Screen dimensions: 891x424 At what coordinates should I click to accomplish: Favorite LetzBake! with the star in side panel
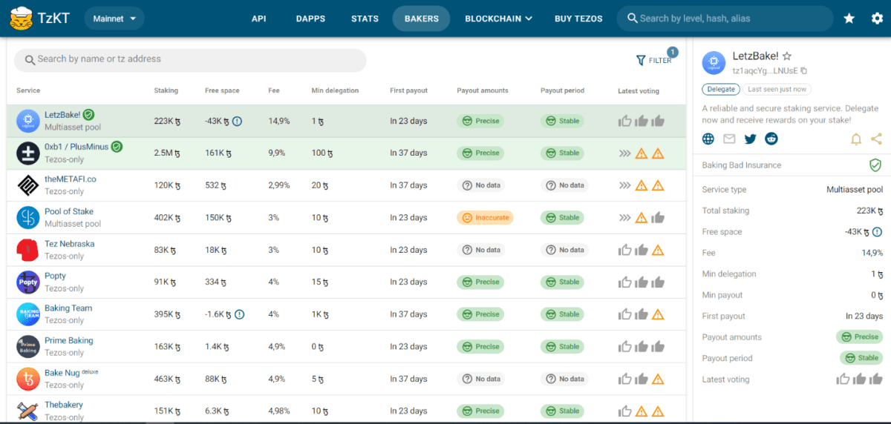[787, 56]
